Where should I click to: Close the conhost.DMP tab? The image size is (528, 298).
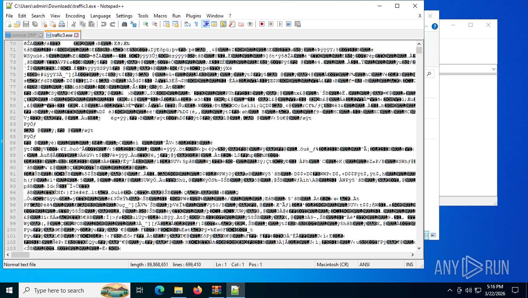tap(40, 35)
